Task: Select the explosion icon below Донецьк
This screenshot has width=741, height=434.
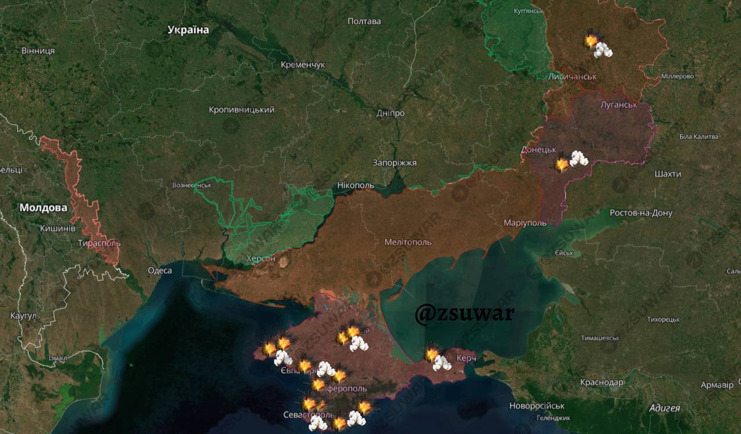Action: 562,165
